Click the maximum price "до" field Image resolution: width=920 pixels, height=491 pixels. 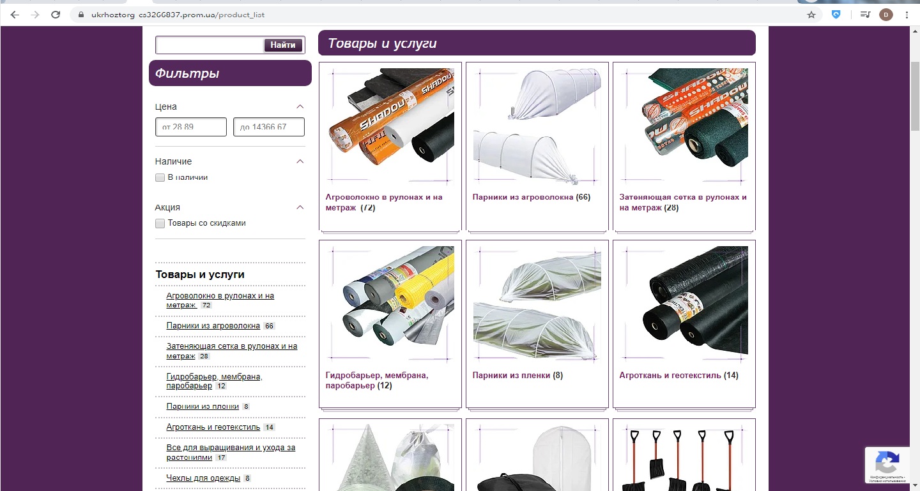click(269, 127)
